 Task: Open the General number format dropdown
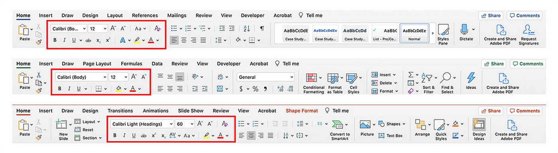265,77
